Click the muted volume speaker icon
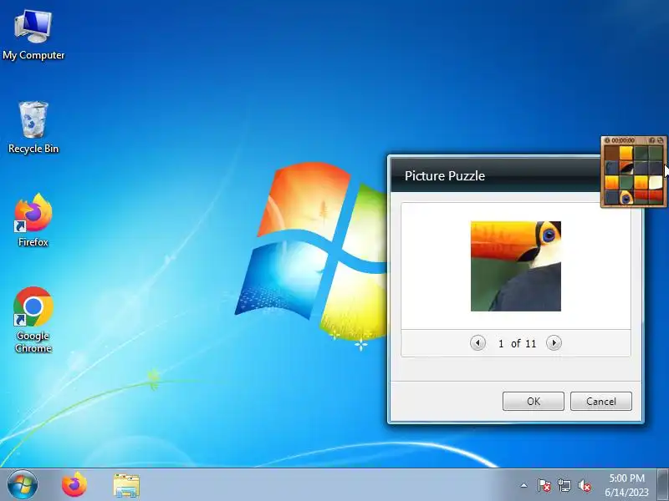Viewport: 669px width, 501px height. point(585,485)
